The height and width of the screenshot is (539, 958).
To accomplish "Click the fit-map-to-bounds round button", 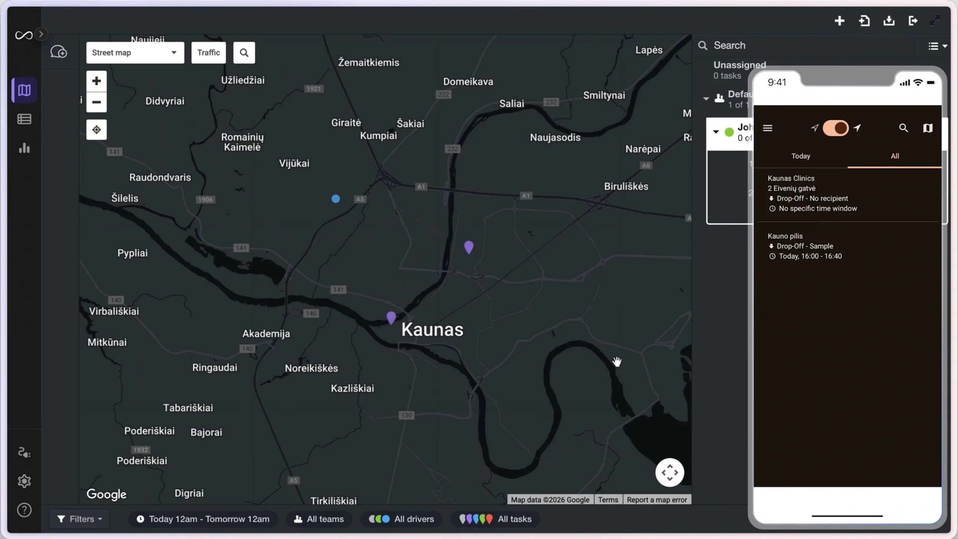I will tap(669, 472).
